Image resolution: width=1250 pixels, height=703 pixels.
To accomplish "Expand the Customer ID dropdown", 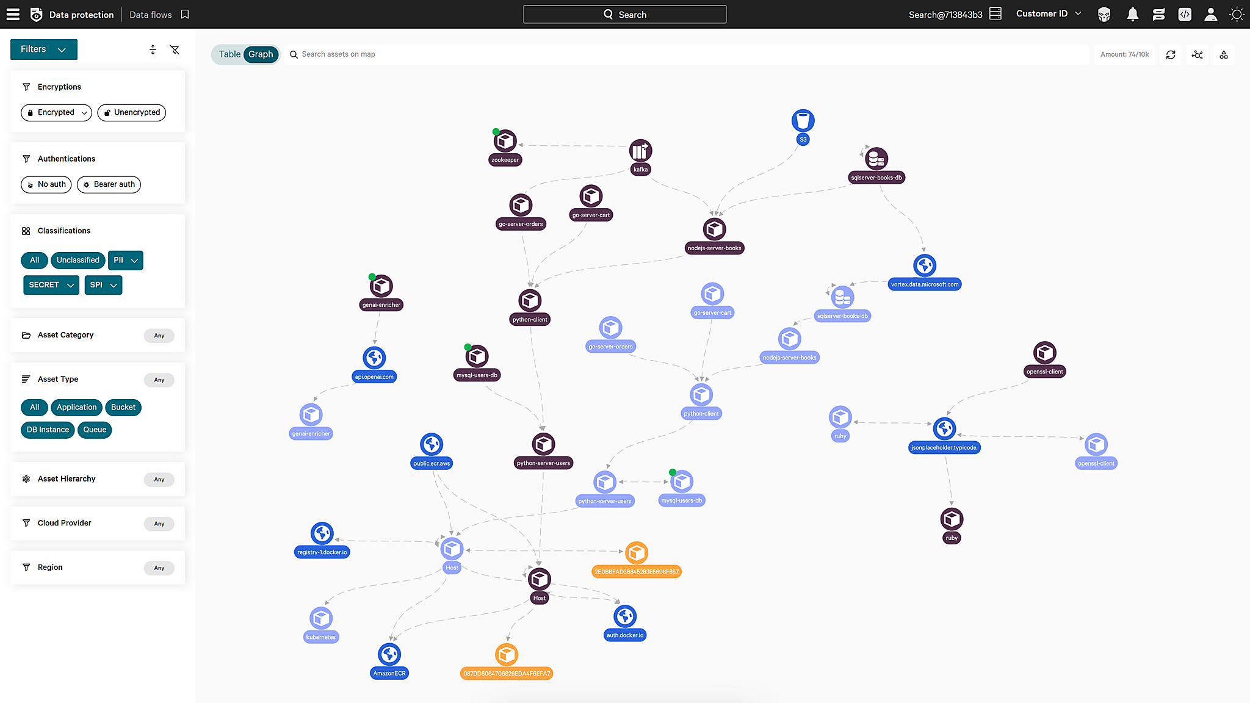I will pos(1048,13).
